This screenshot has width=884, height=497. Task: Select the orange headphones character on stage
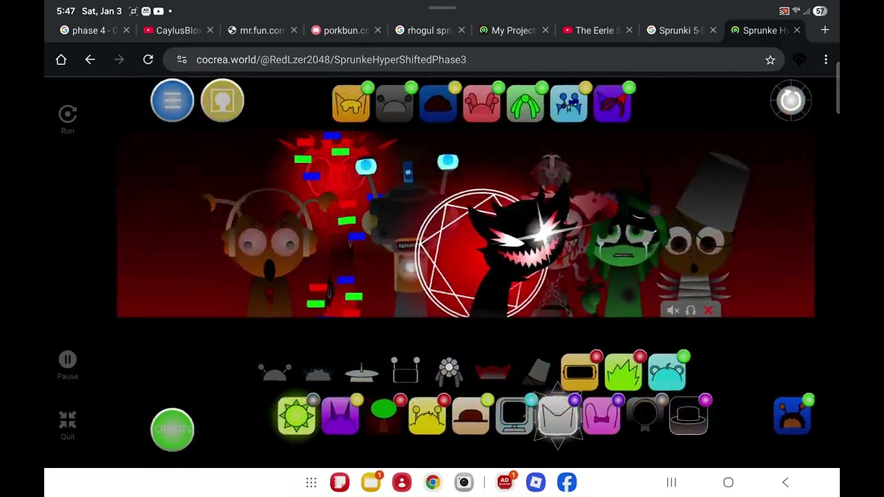click(x=271, y=252)
